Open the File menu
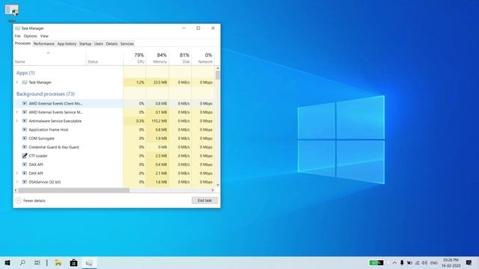Viewport: 479px width, 269px height. coord(18,36)
